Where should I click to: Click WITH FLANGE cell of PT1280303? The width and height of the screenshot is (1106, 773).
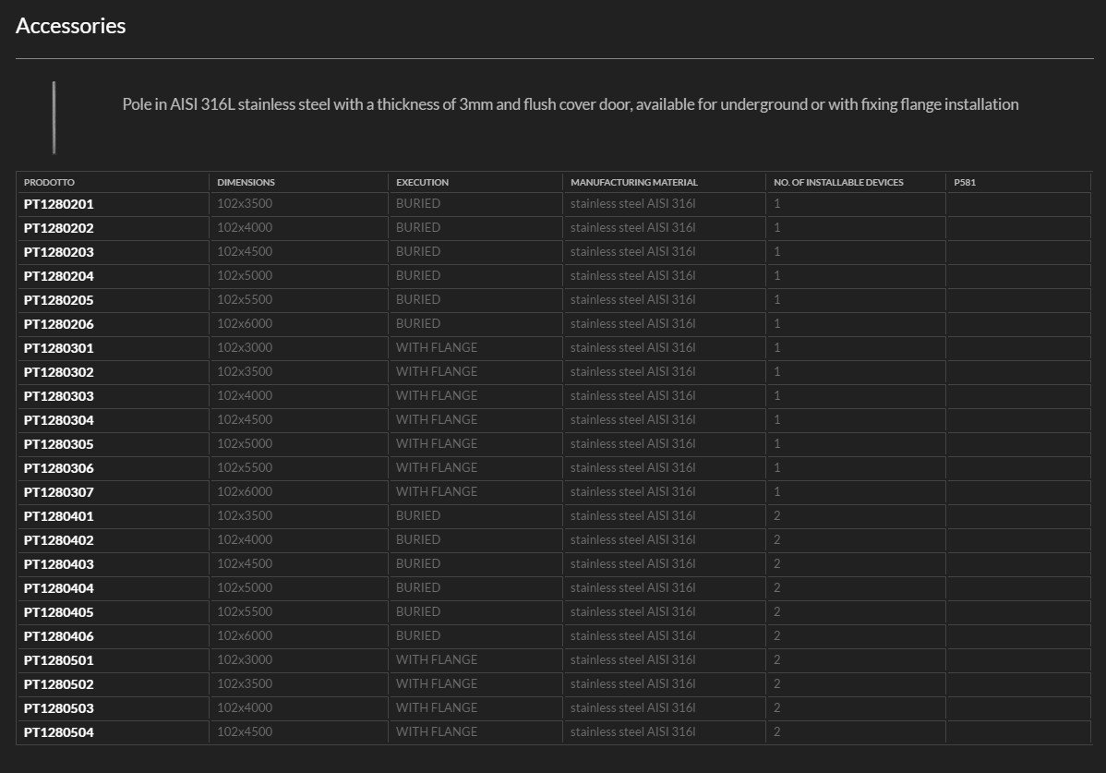(x=437, y=395)
